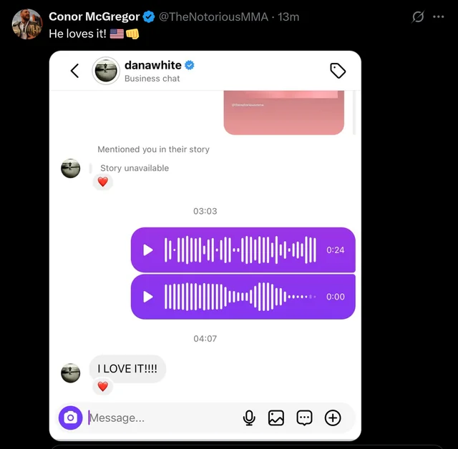
Task: Tap the back arrow in chat header
Action: pos(74,71)
